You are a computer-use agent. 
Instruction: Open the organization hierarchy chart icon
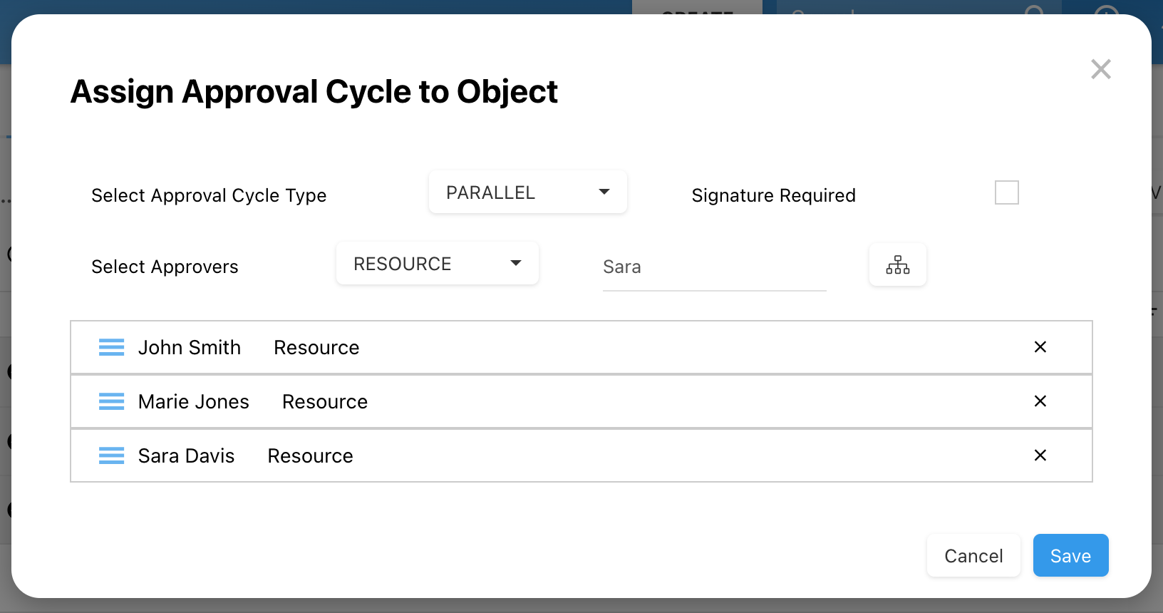point(897,264)
